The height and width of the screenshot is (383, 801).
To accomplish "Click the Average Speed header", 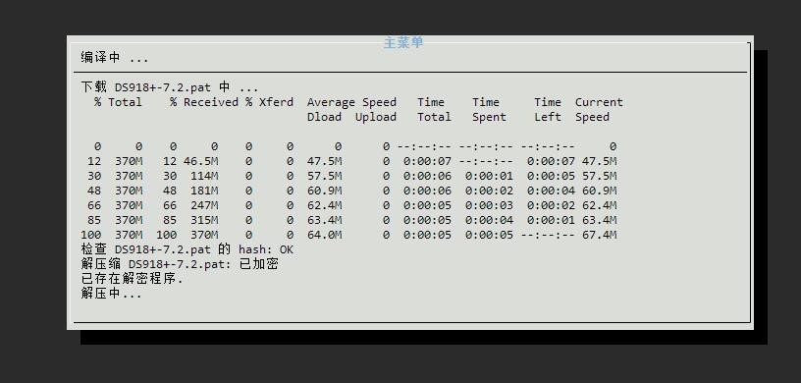I will click(x=351, y=102).
